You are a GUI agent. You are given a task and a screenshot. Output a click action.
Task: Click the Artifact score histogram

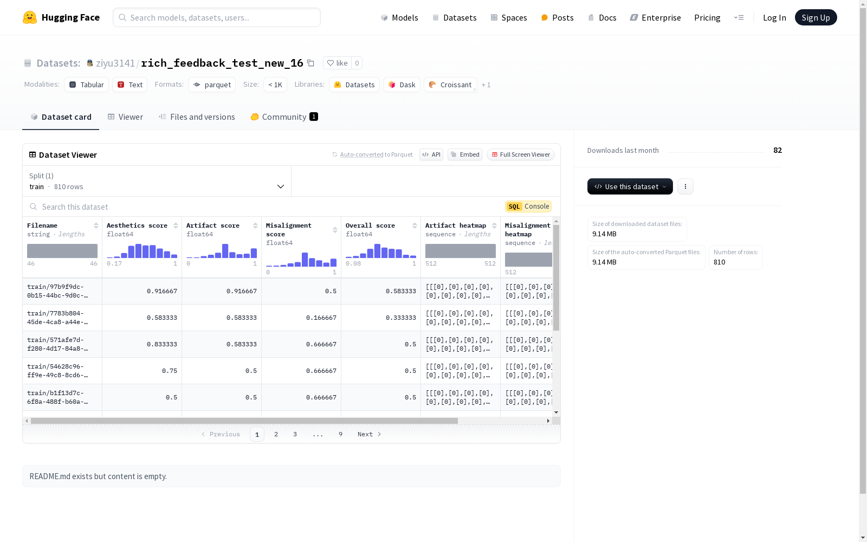click(222, 251)
